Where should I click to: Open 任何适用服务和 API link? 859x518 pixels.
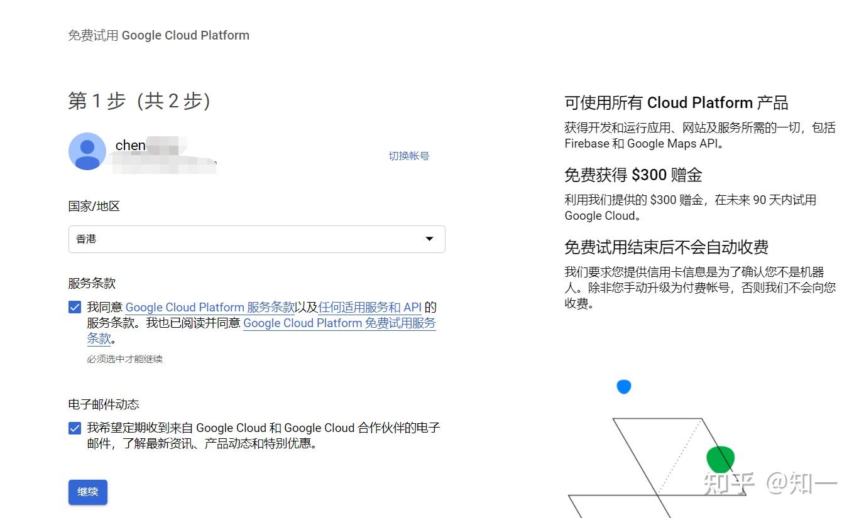369,307
